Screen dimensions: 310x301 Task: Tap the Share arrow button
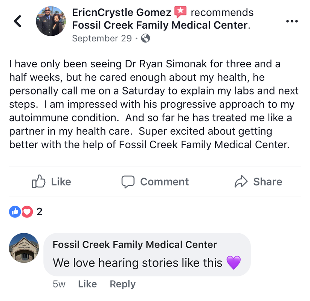coord(258,182)
